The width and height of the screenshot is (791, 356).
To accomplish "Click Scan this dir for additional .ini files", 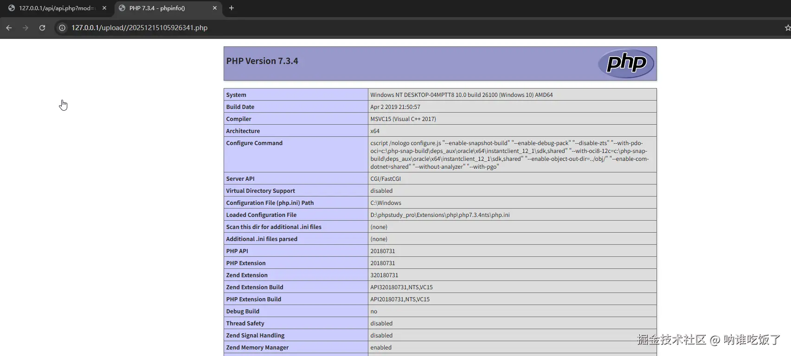I will click(274, 227).
